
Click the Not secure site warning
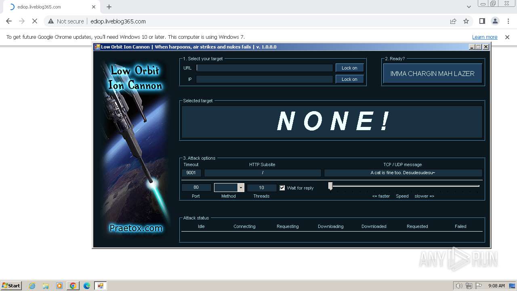[x=66, y=21]
